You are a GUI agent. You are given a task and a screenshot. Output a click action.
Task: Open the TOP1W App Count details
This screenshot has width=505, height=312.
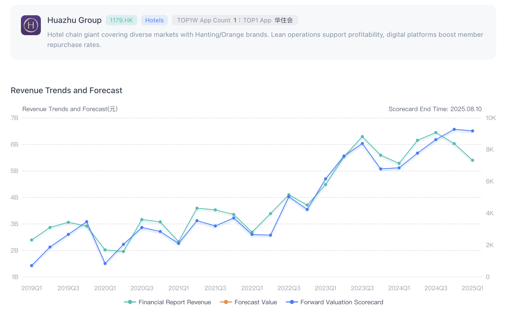point(206,20)
